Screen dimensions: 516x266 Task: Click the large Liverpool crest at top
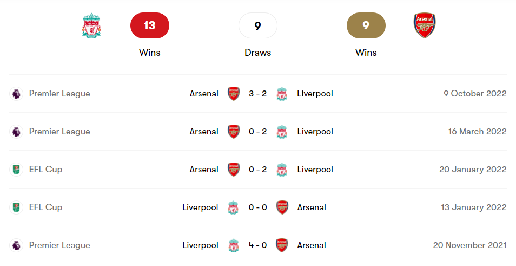(x=92, y=25)
